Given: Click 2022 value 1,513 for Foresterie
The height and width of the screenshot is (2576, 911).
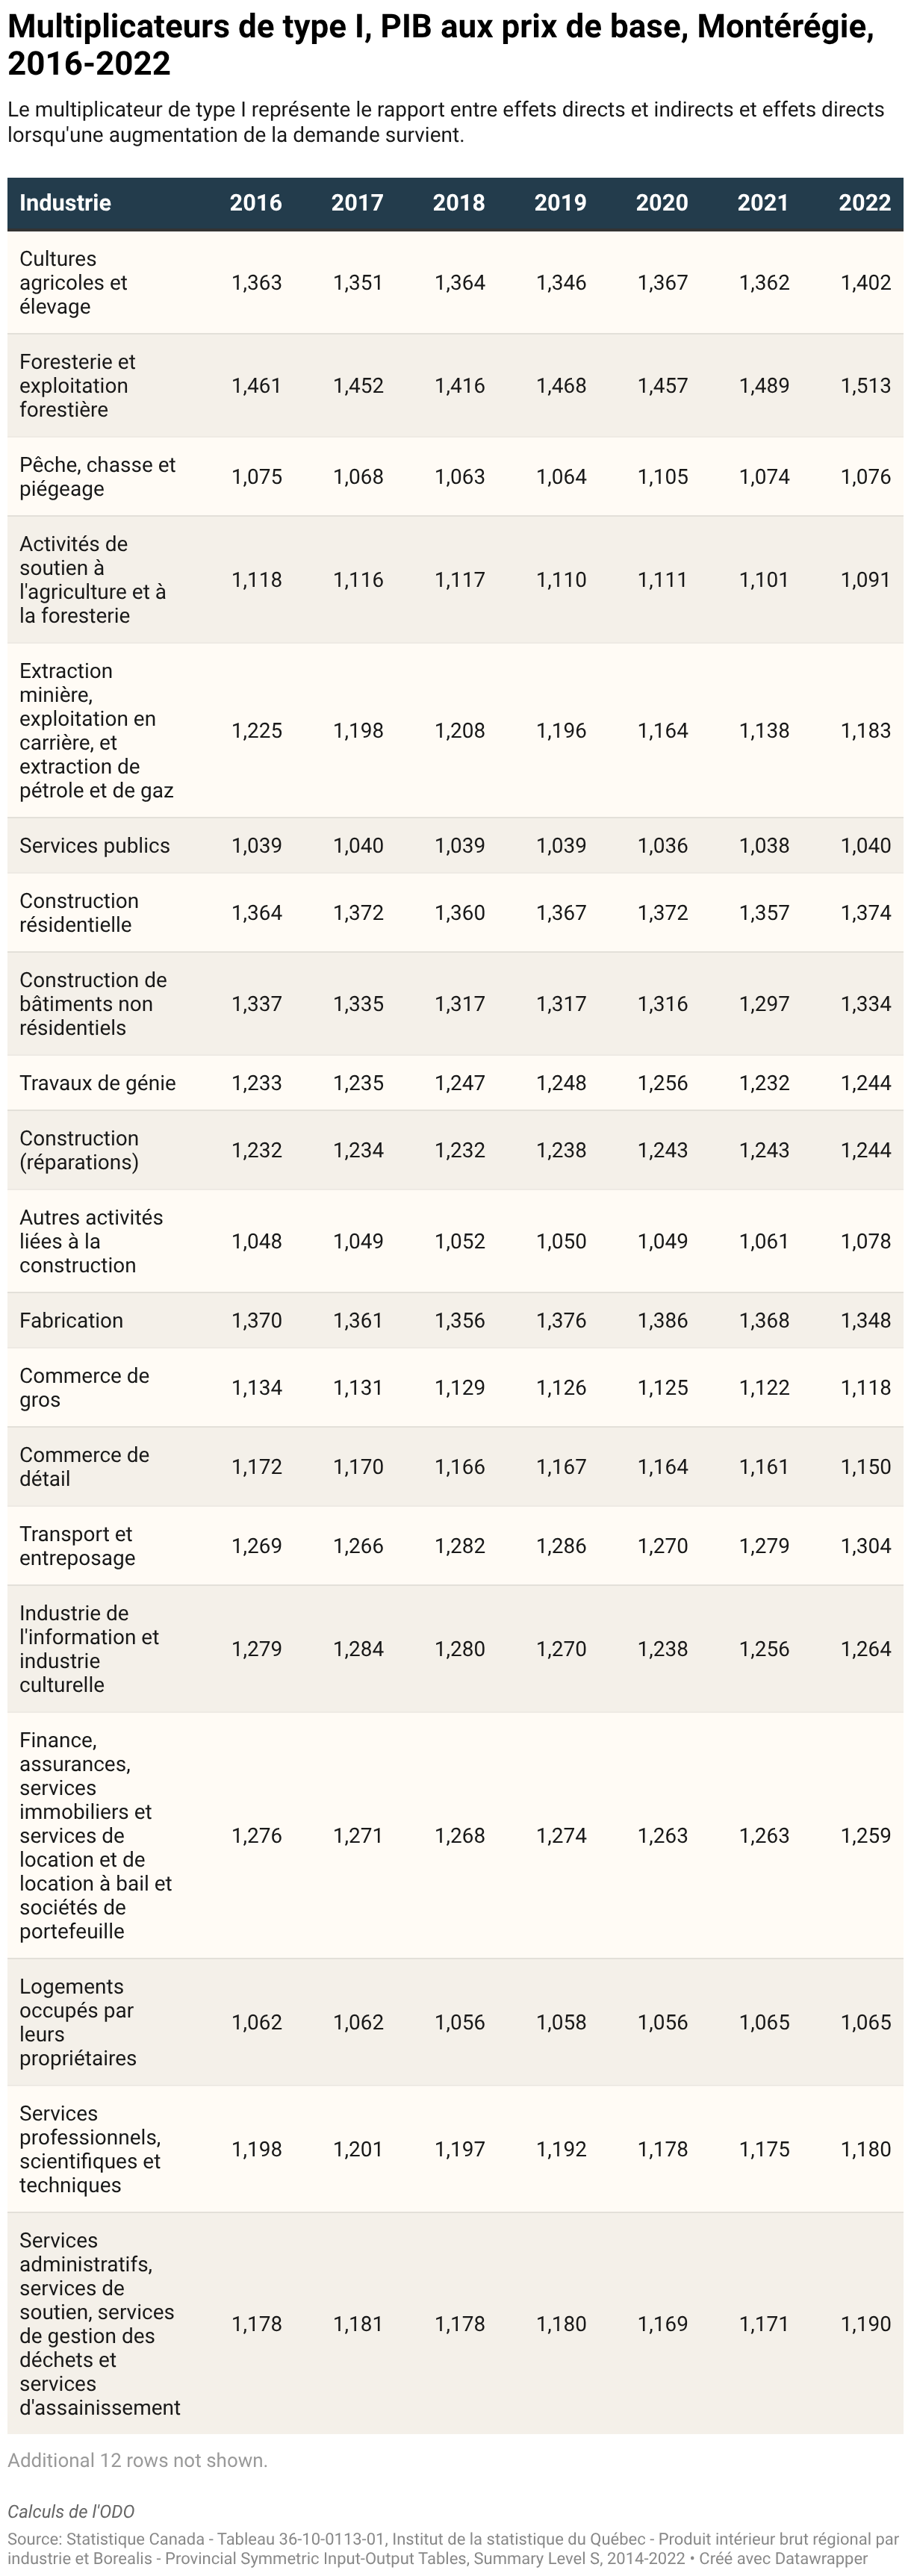Looking at the screenshot, I should 866,386.
